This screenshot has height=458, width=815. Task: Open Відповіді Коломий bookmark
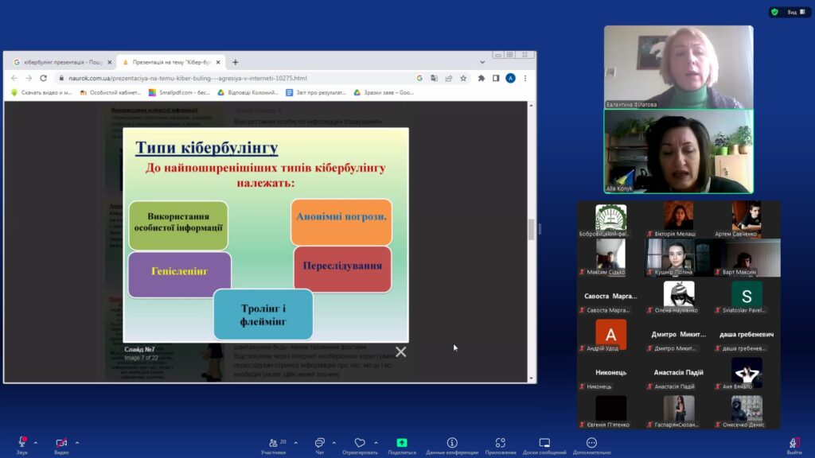[248, 92]
